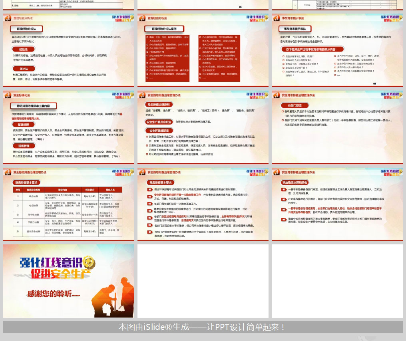Click the 01 number badge on 事故隐患治理和验收 slide
406x341 pixels.
point(283,190)
